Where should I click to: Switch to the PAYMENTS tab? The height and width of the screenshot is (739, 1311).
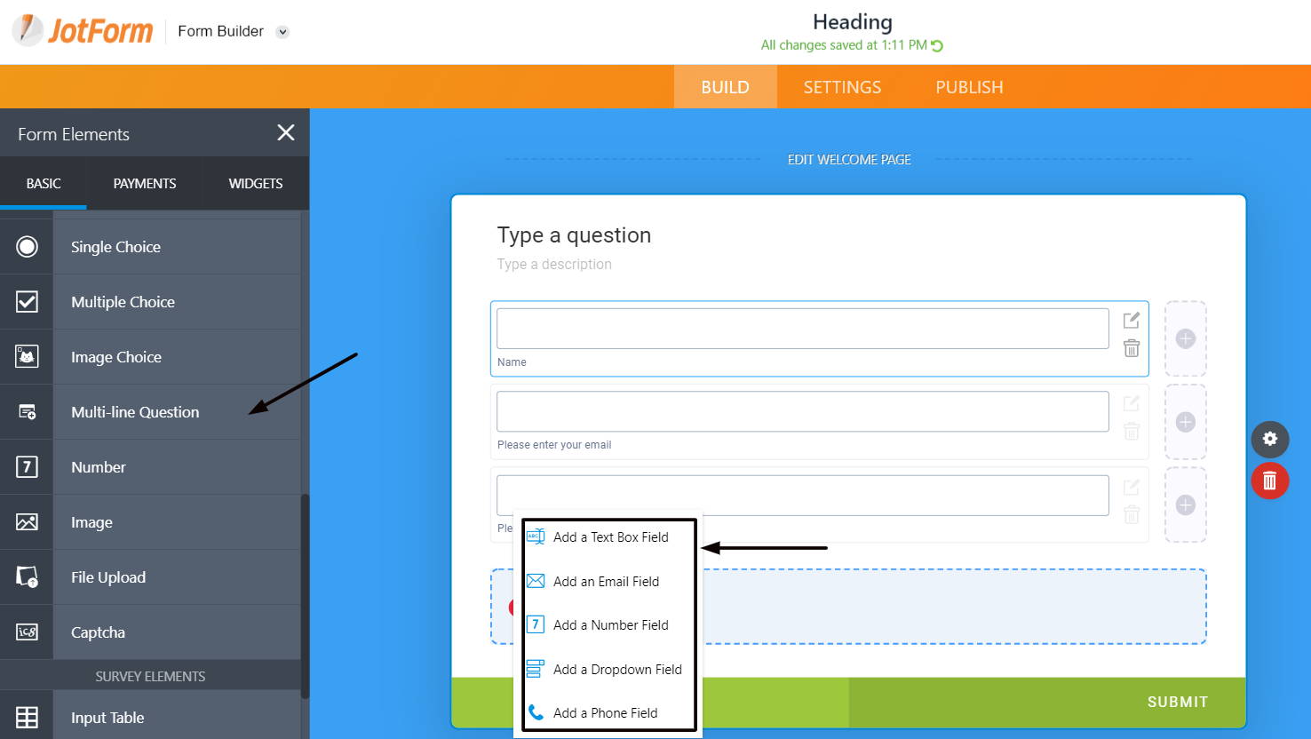(145, 184)
